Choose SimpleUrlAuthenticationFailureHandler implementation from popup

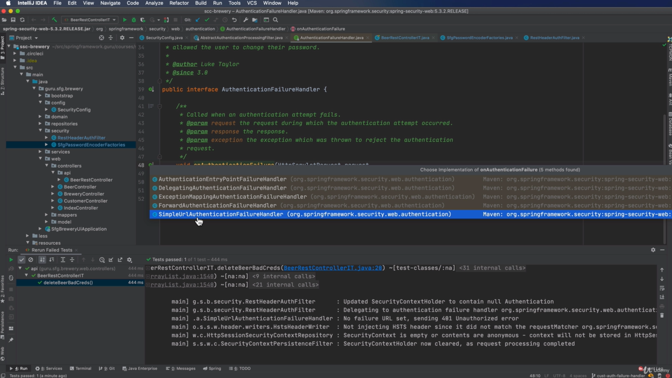(x=220, y=214)
